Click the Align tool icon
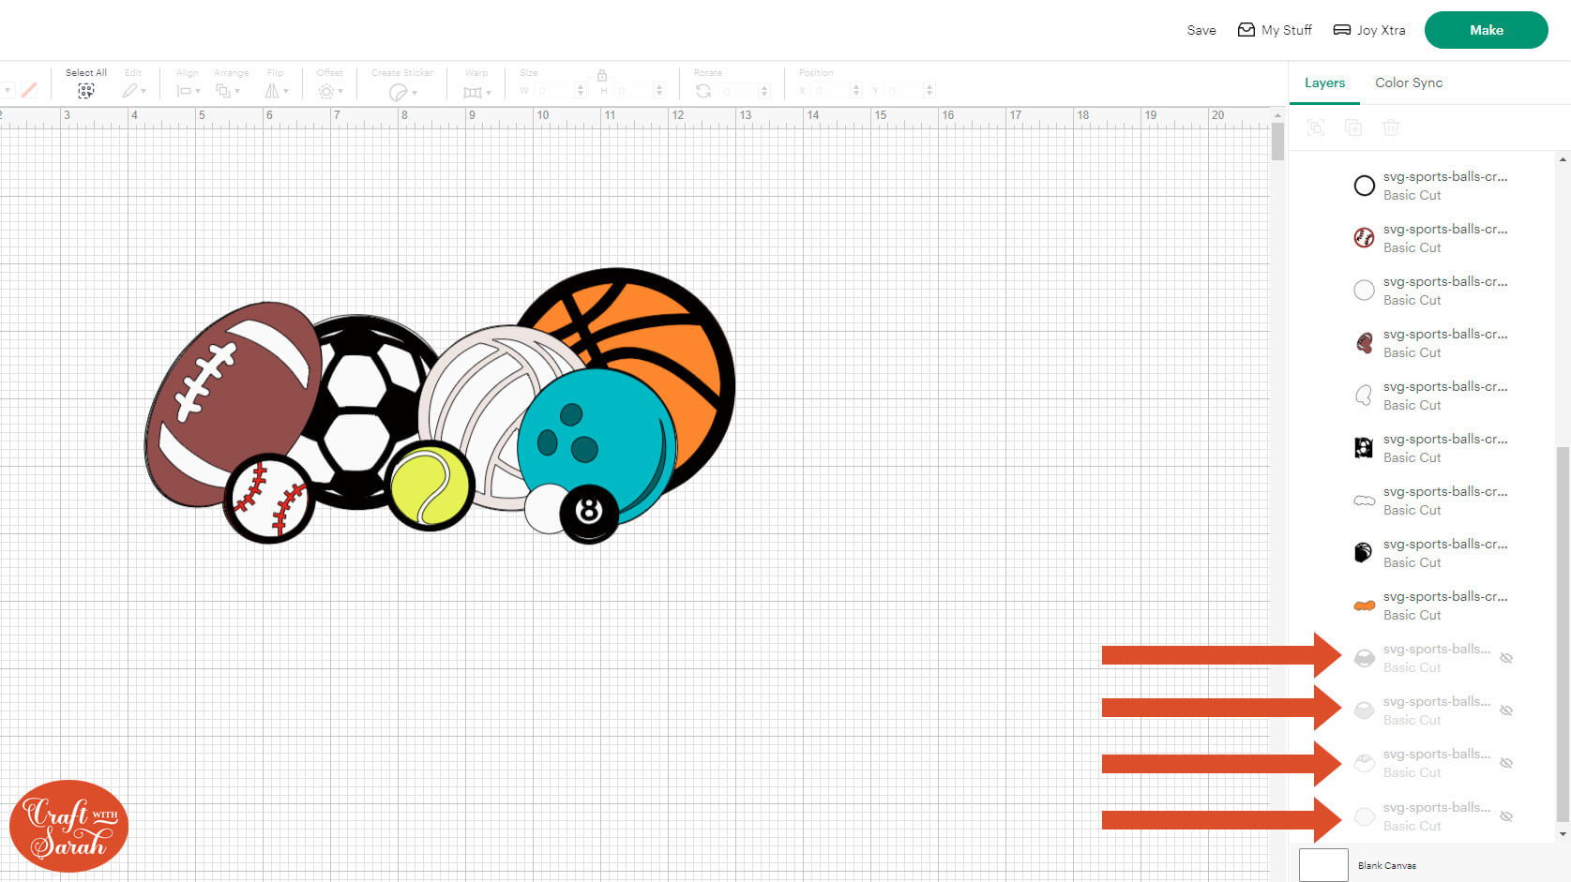 184,91
